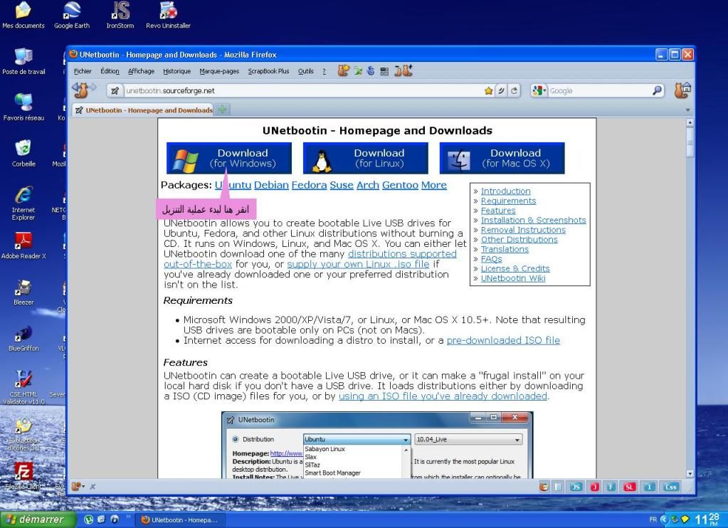Open the Fichier menu
Screen dimensions: 728x528
point(83,71)
